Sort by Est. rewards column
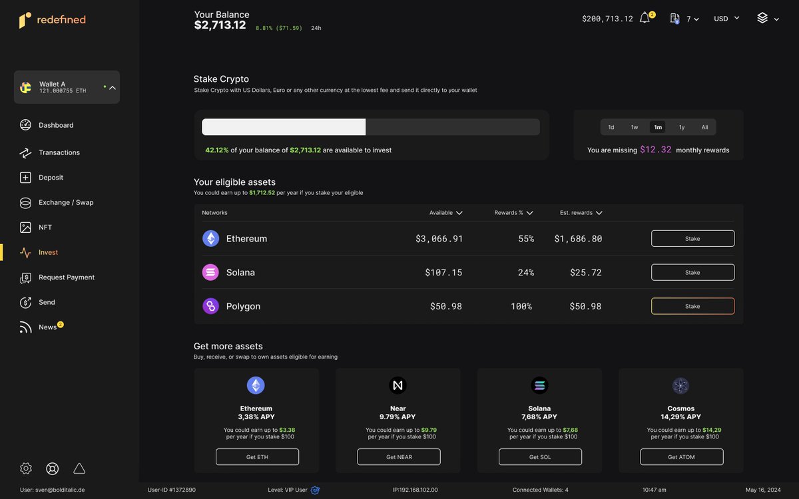This screenshot has width=799, height=499. (x=581, y=213)
